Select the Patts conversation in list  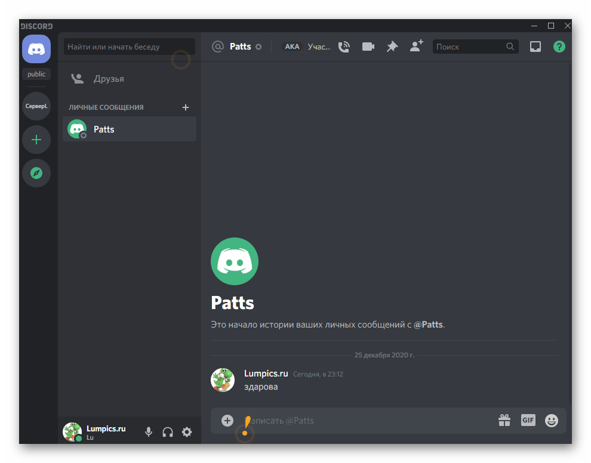130,129
